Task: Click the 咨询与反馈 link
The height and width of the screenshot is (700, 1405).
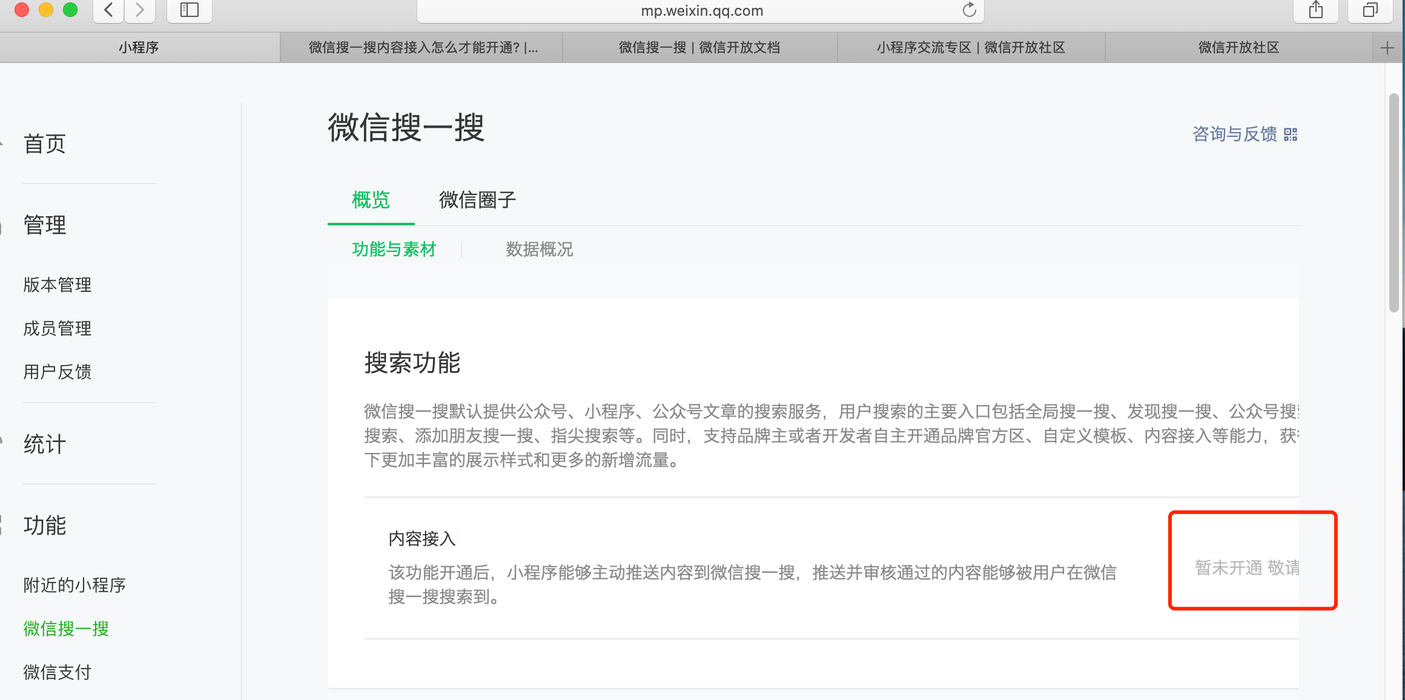Action: click(1234, 134)
